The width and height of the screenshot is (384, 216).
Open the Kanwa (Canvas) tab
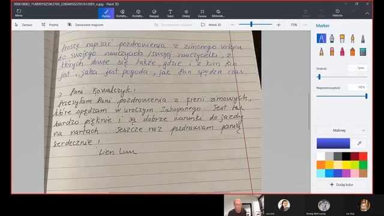(202, 13)
